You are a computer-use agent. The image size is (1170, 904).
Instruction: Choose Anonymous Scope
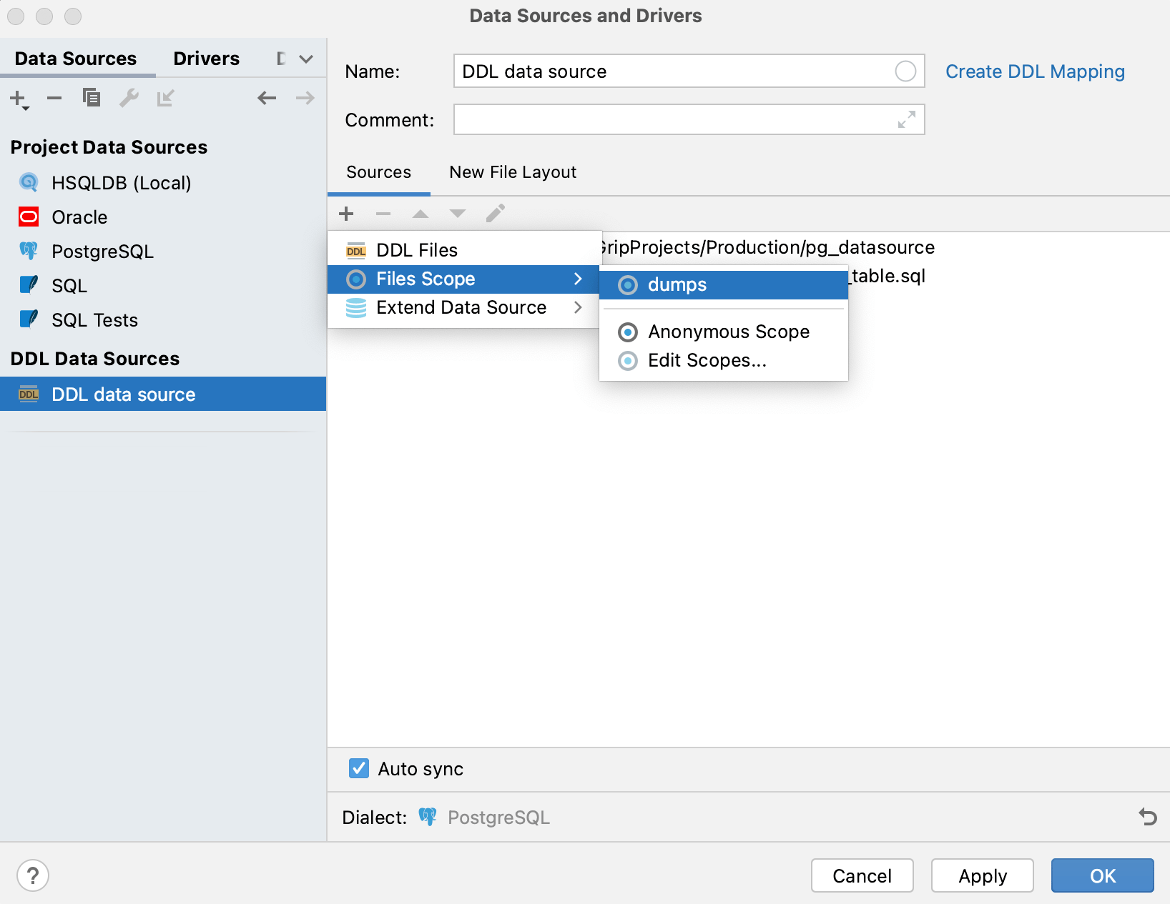point(728,332)
